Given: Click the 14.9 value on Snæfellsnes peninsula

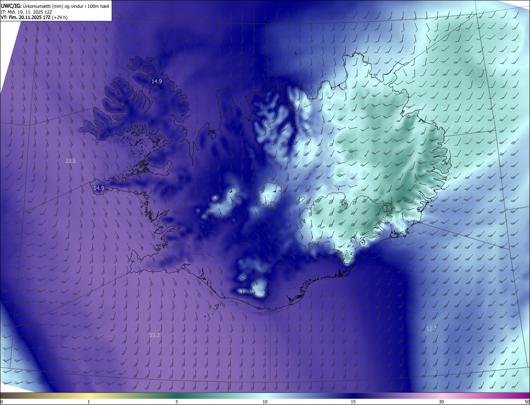Looking at the screenshot, I should tap(99, 188).
